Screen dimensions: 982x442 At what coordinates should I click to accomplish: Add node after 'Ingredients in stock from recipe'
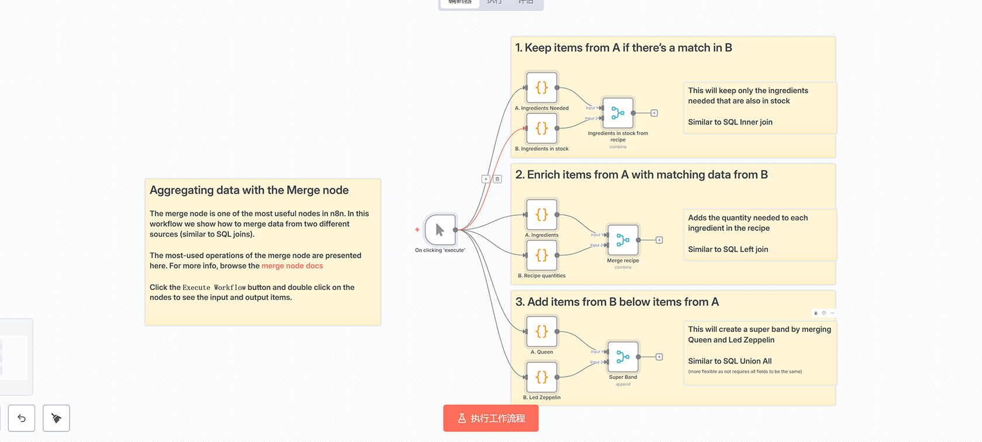coord(654,113)
